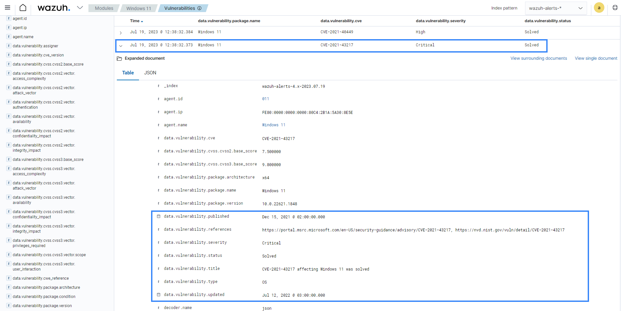Click date icon beside data.vulnerability.updated
621x311 pixels.
(x=159, y=295)
